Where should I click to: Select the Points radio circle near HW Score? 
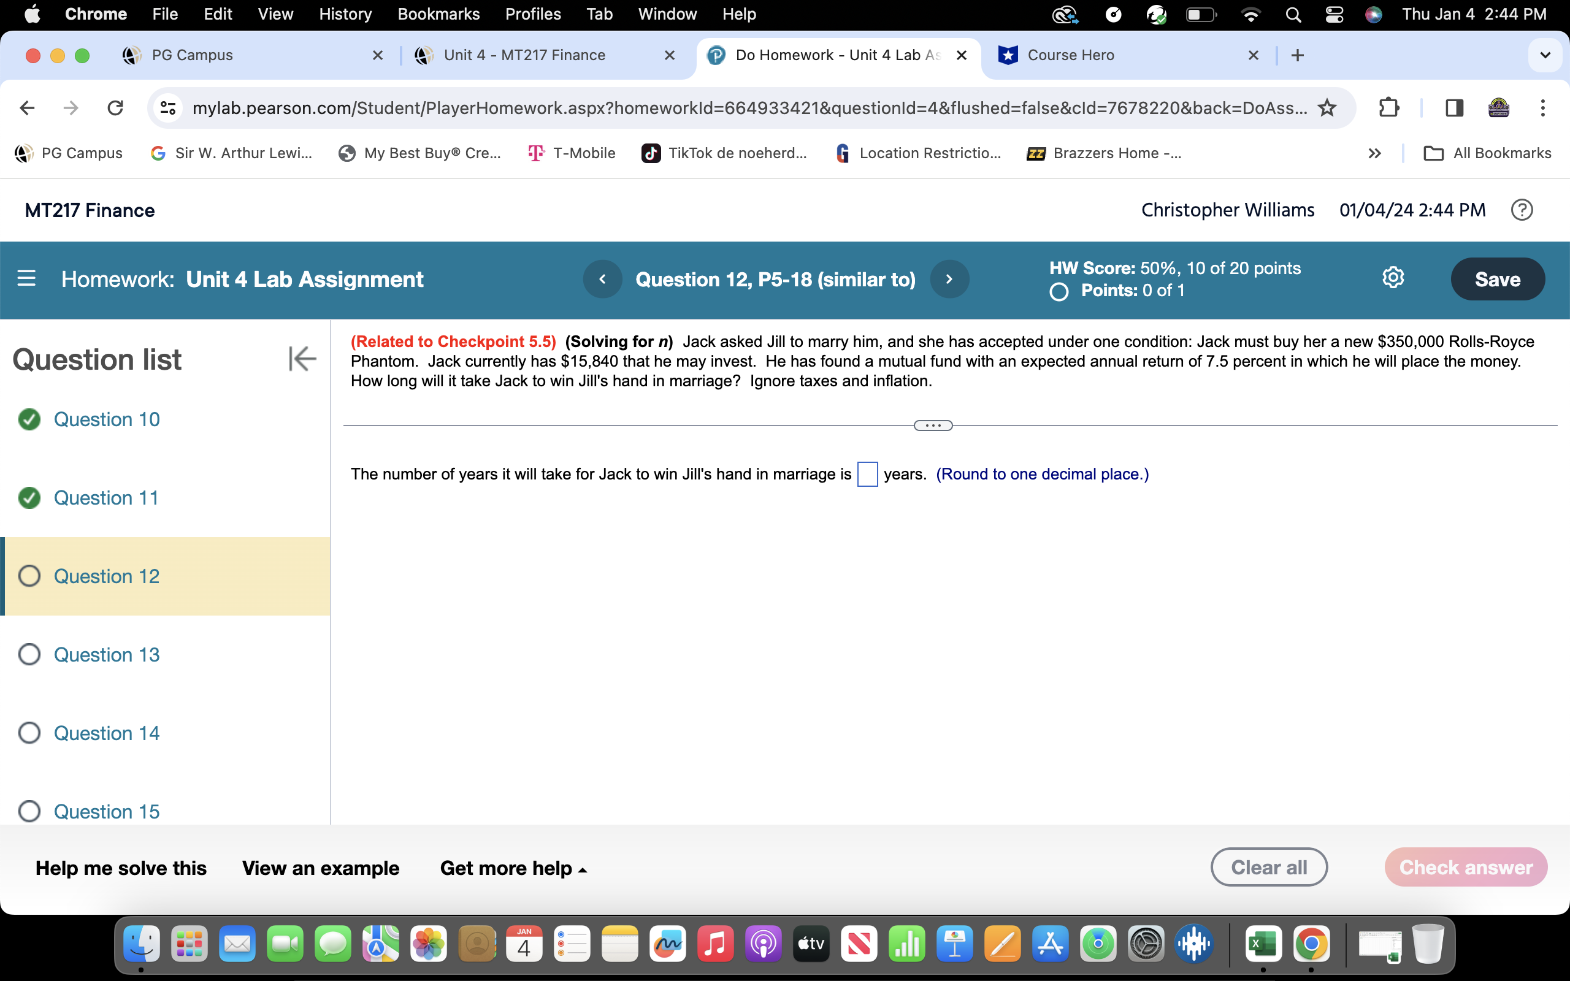(x=1058, y=292)
